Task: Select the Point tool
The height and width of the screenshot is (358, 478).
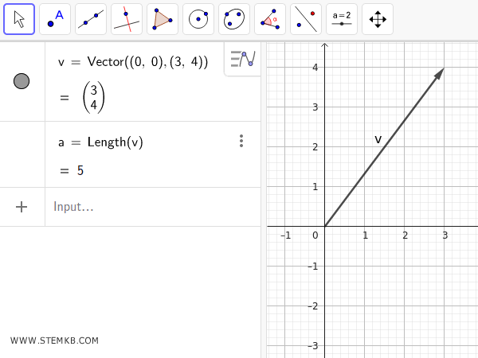Action: [x=55, y=19]
